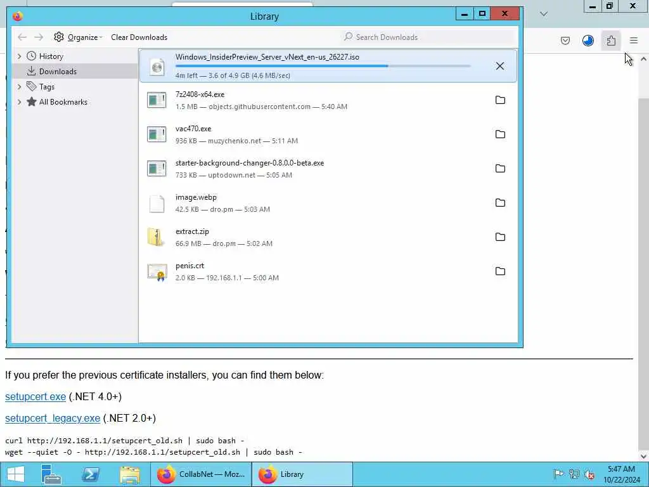Image resolution: width=649 pixels, height=487 pixels.
Task: Click the curl setupcert_old.sh command line
Action: [125, 441]
